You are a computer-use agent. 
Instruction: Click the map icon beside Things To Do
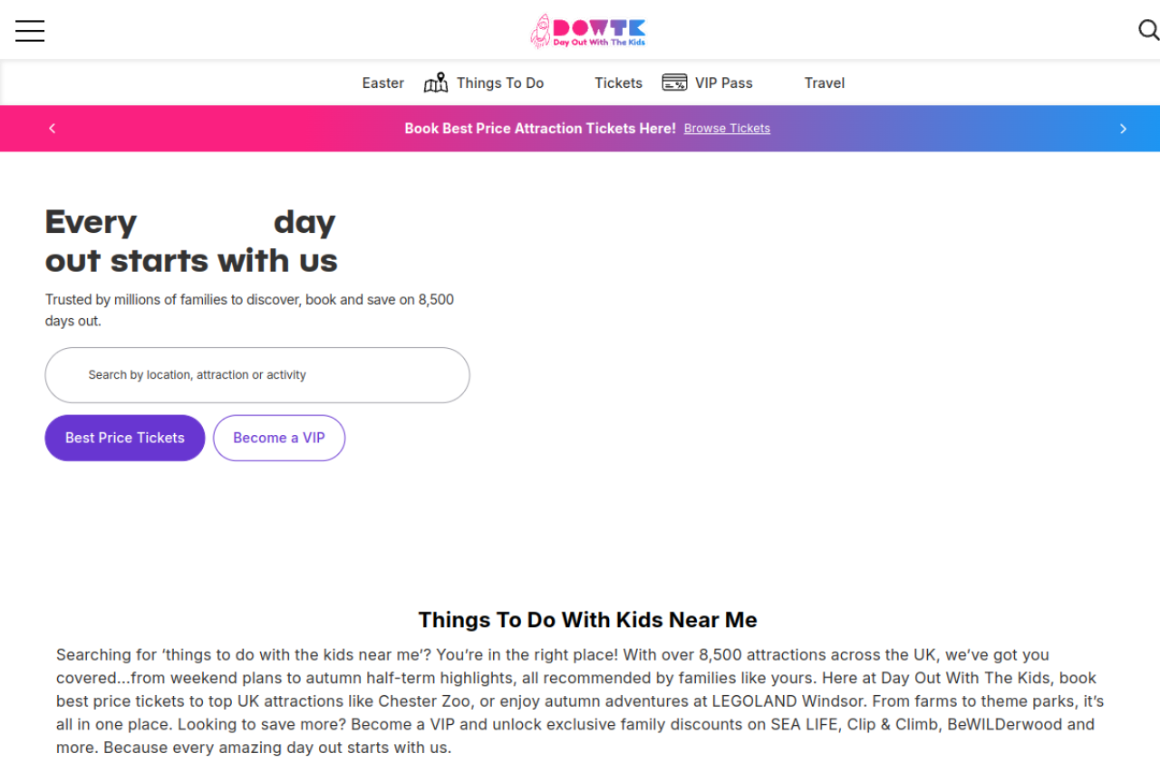[x=436, y=83]
